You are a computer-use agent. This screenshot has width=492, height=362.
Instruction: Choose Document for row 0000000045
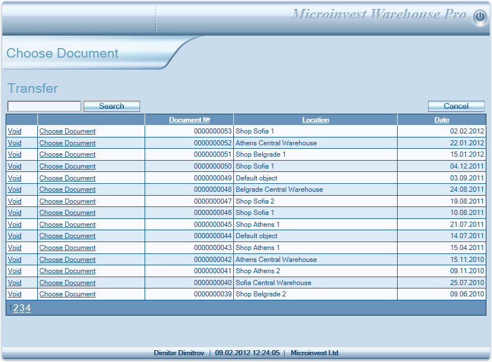[67, 225]
